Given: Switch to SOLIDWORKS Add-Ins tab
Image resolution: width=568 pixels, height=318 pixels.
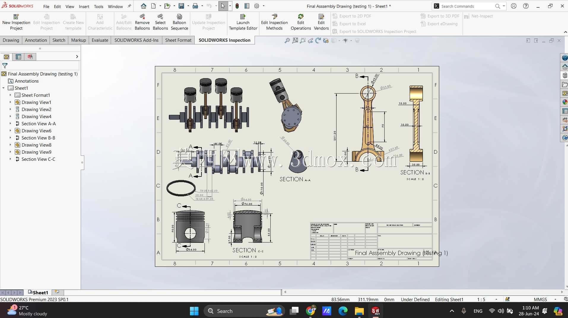Looking at the screenshot, I should pyautogui.click(x=137, y=40).
